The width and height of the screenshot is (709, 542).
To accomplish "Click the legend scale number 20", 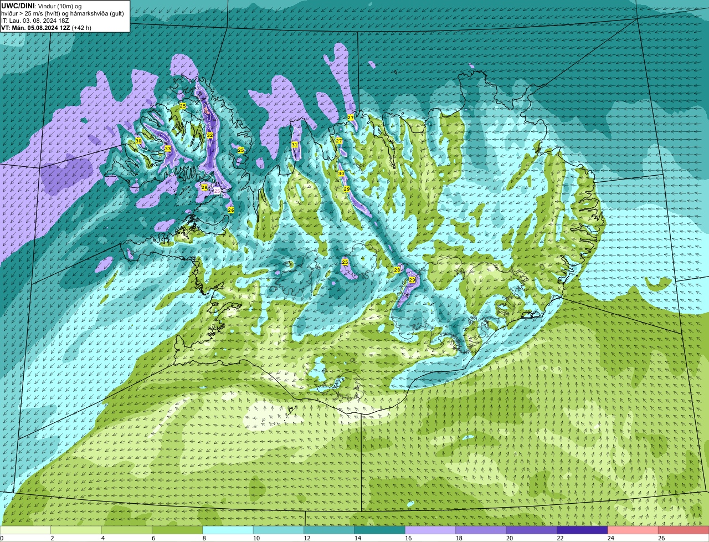I will pyautogui.click(x=510, y=538).
